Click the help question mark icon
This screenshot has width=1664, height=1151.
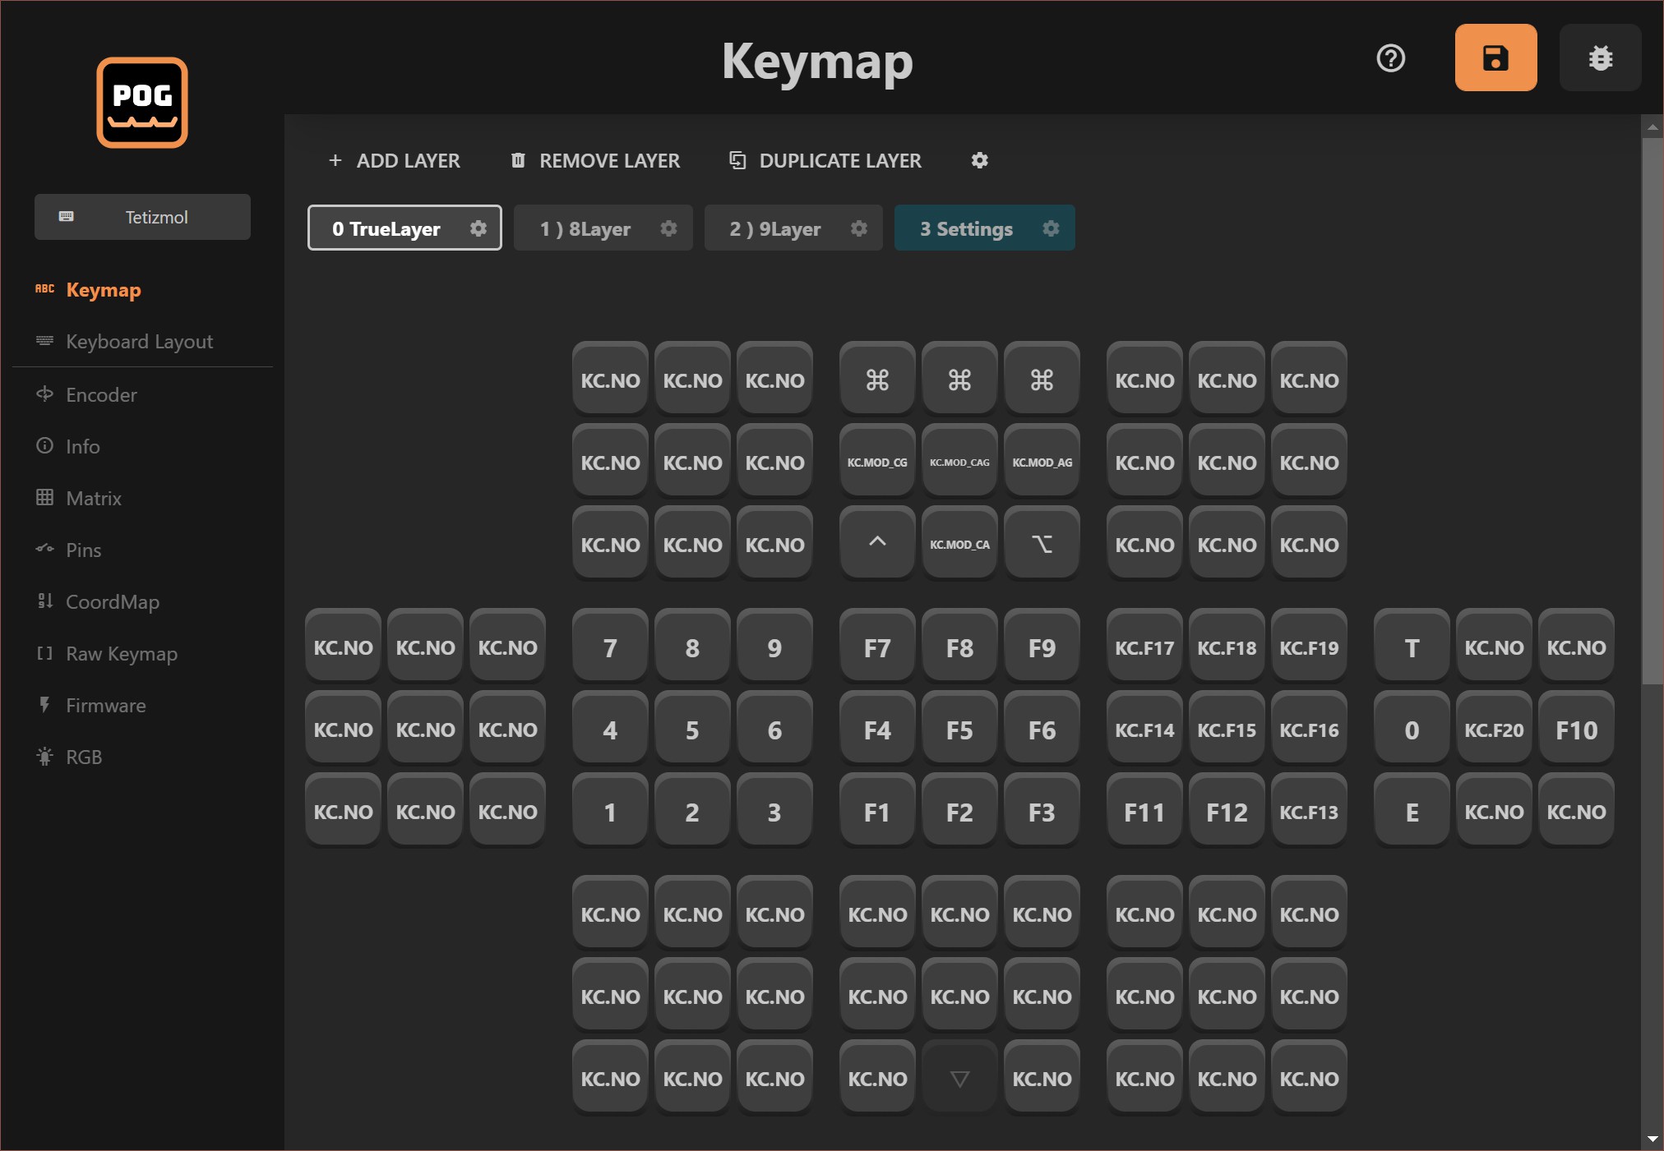[1390, 58]
